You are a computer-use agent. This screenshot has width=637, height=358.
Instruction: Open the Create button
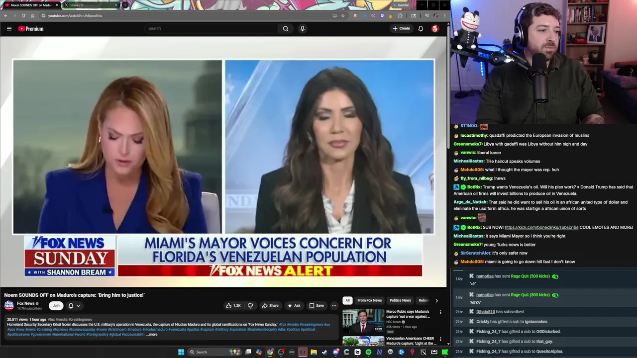click(x=401, y=28)
